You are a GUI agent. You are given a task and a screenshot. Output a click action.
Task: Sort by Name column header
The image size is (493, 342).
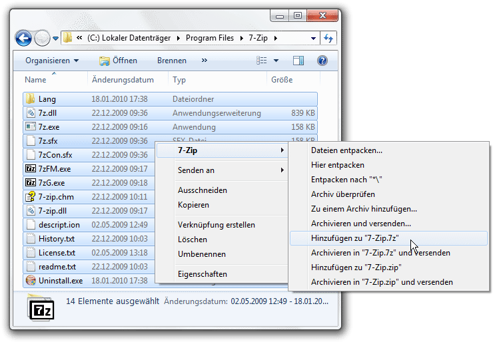point(35,80)
